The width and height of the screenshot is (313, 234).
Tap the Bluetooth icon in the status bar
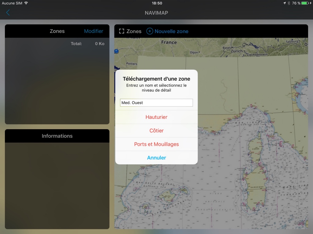[x=289, y=3]
